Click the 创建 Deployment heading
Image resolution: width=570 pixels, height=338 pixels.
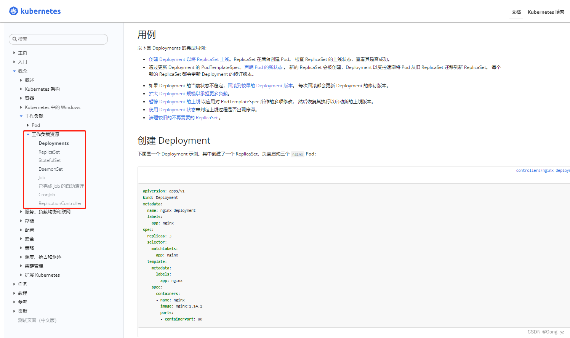174,141
